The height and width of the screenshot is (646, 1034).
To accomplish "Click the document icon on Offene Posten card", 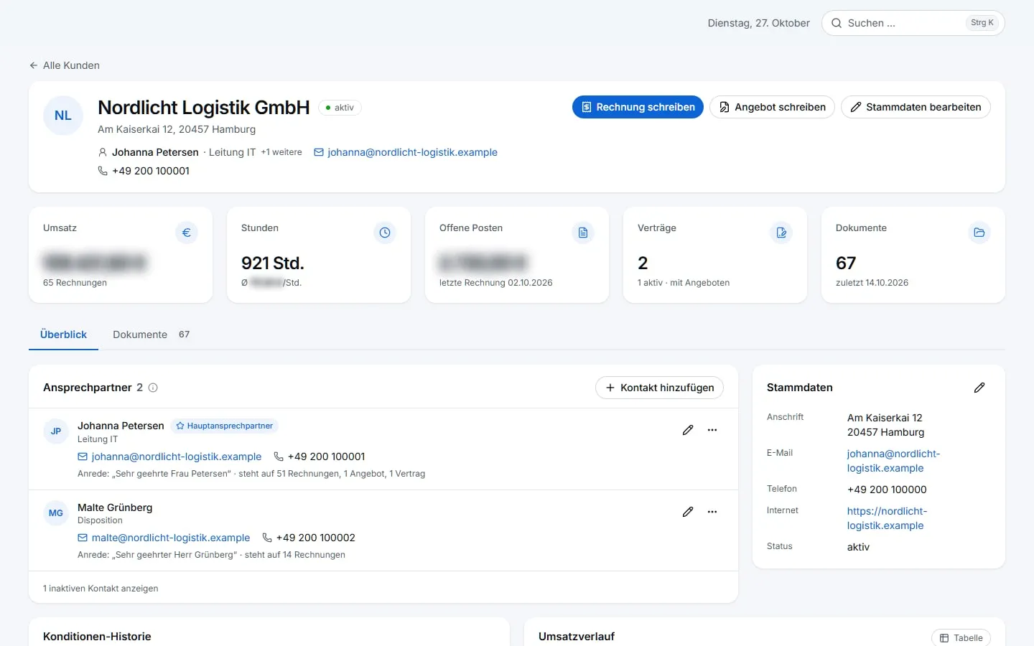I will (583, 233).
